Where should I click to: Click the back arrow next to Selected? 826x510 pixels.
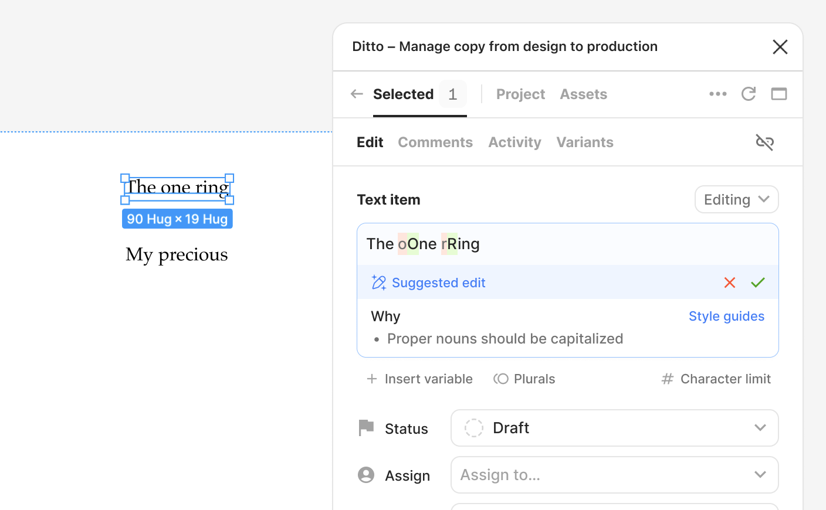point(357,94)
